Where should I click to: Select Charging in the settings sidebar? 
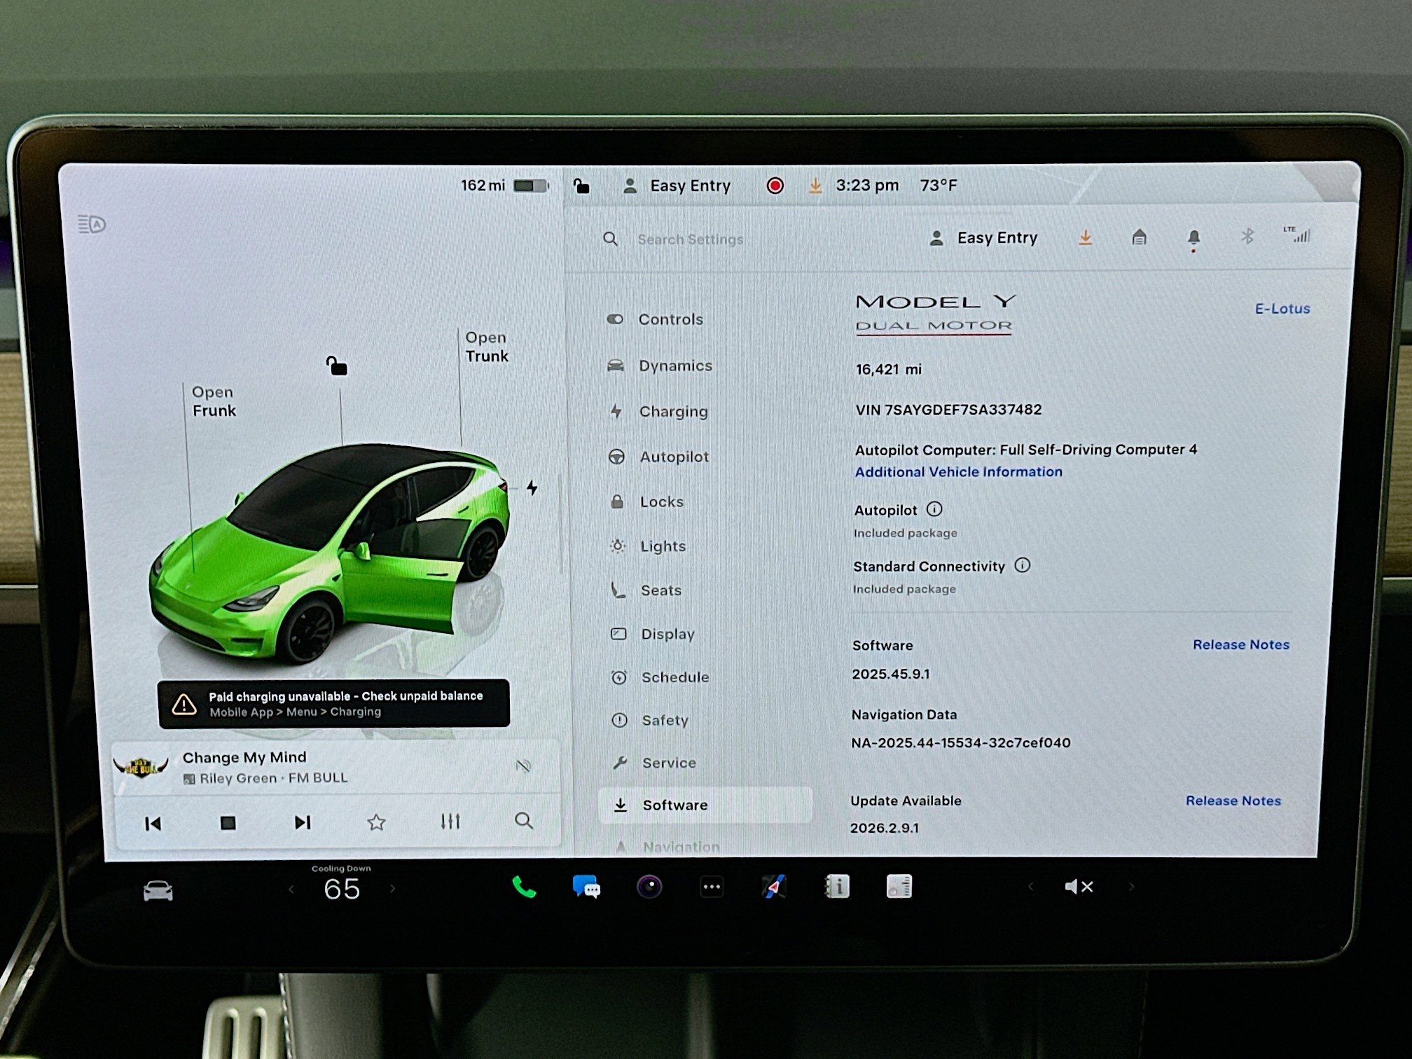click(673, 411)
